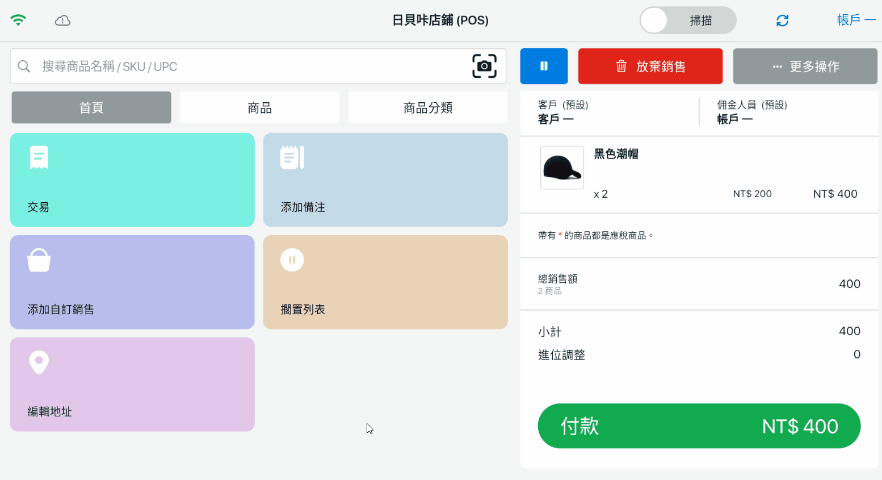The width and height of the screenshot is (882, 480).
Task: Open the 擱置列表 parked list tile
Action: 385,282
